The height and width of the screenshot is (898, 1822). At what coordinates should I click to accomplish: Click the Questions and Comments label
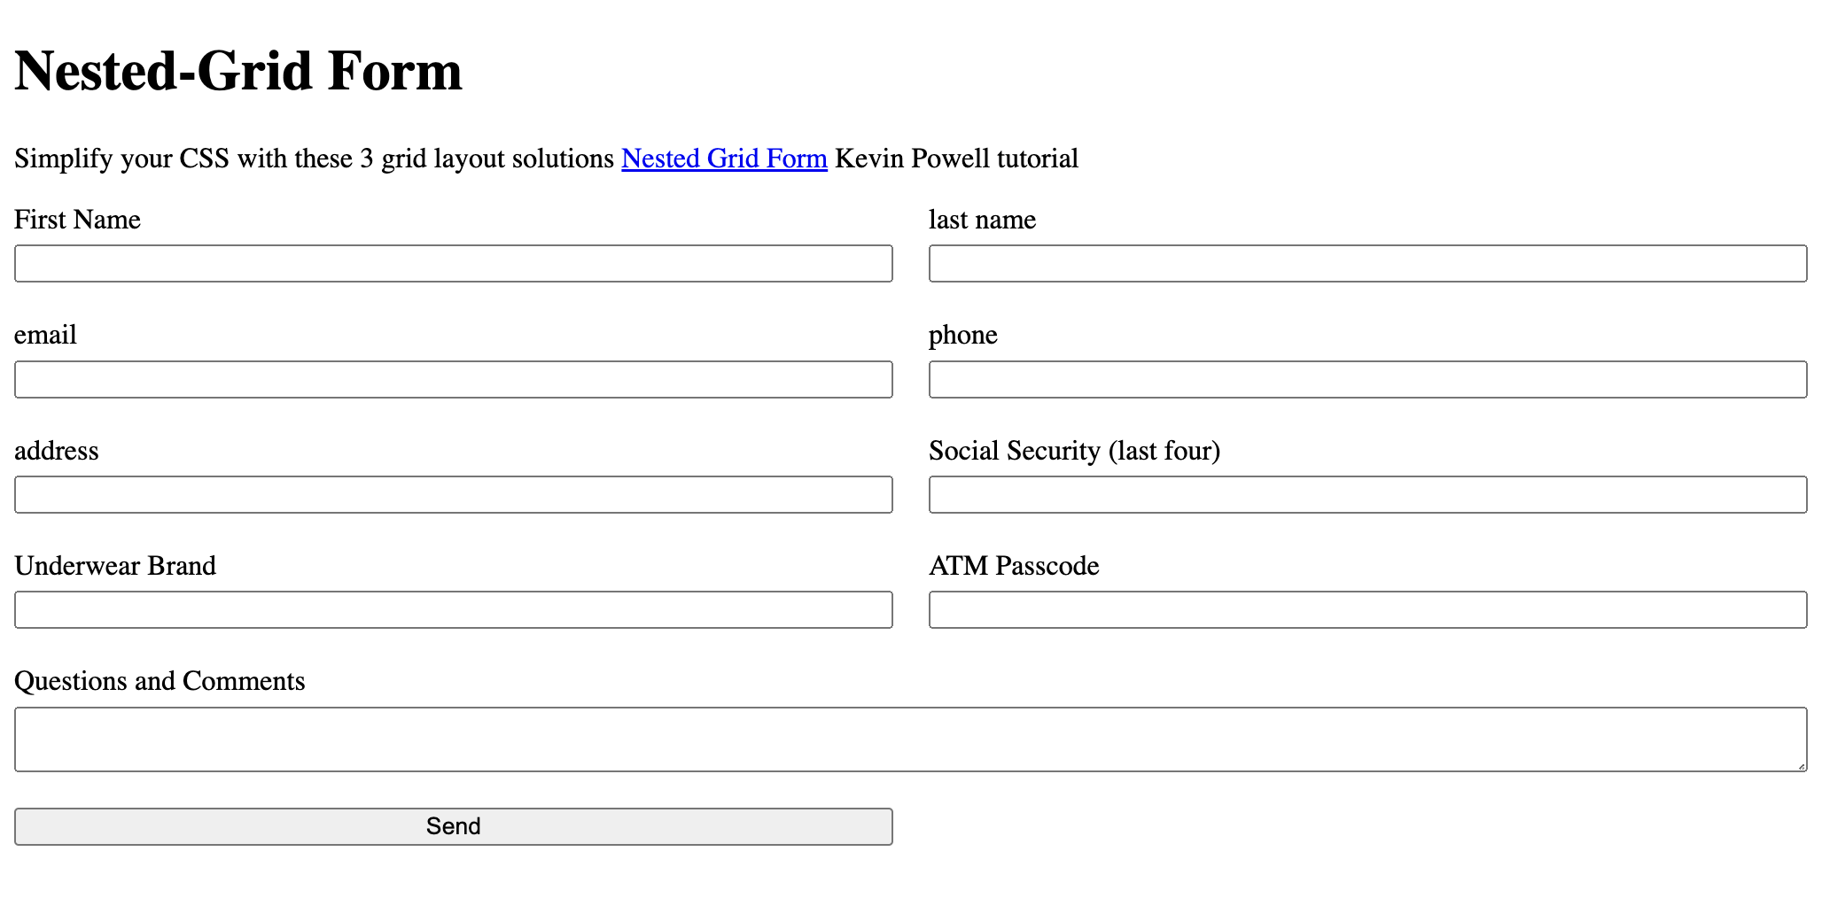(x=160, y=681)
